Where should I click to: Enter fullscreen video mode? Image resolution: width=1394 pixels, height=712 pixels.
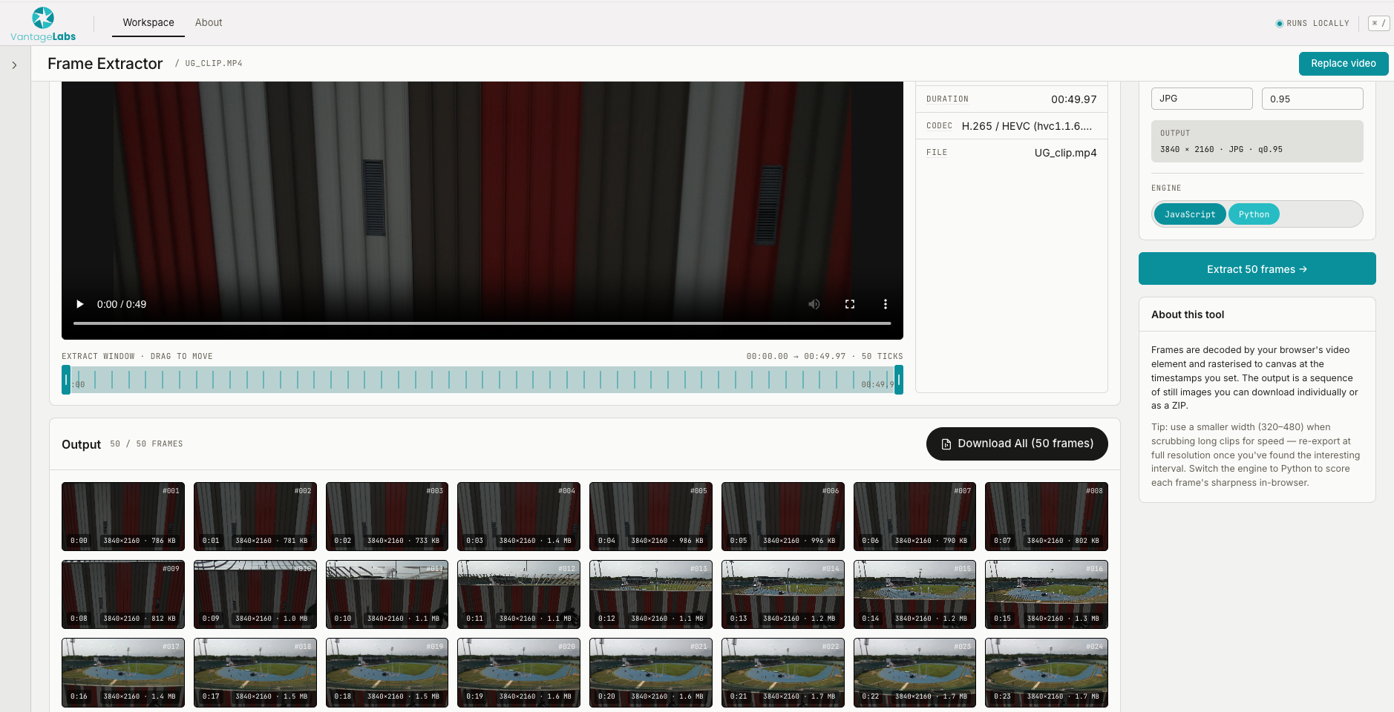(x=850, y=304)
